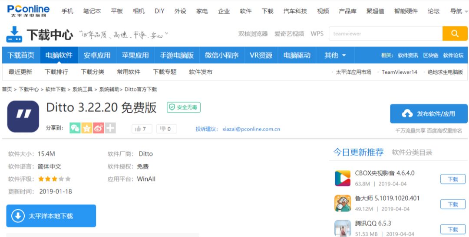
Task: Open more share options plus icon
Action: coord(110,128)
